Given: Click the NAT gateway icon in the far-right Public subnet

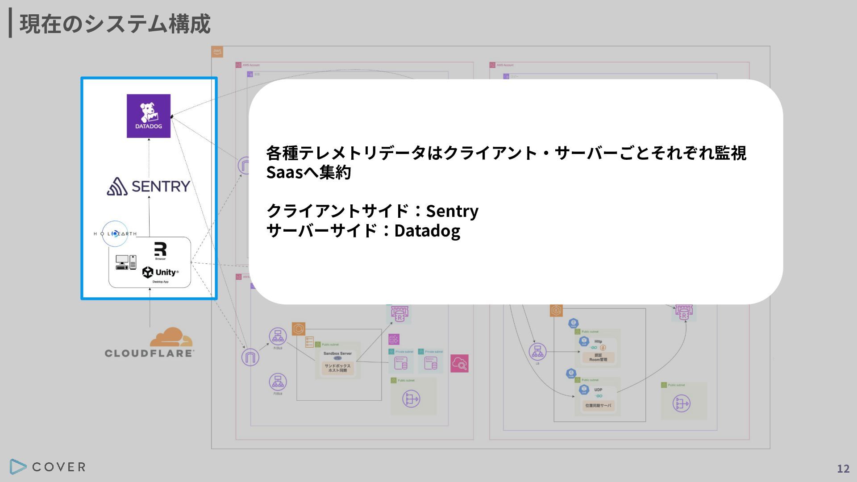Looking at the screenshot, I should click(682, 403).
